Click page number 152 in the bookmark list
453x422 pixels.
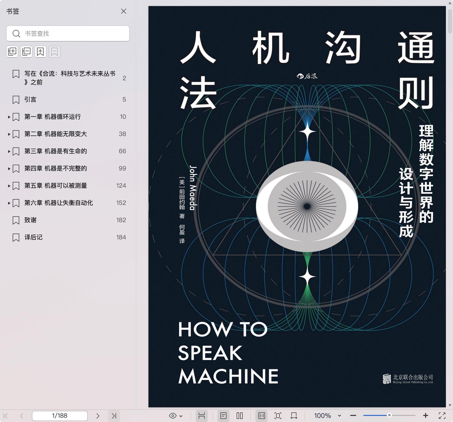(x=121, y=203)
